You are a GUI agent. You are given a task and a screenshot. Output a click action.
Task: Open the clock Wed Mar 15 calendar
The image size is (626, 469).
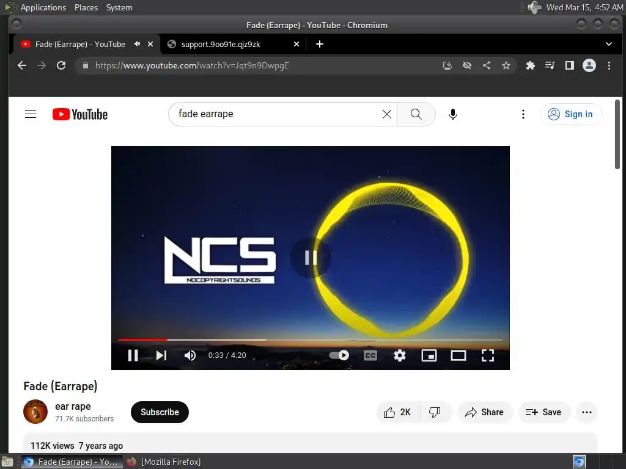tap(584, 7)
